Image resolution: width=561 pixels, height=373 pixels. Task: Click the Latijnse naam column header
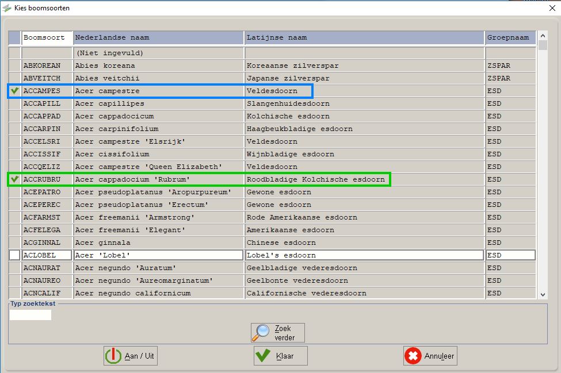(364, 38)
